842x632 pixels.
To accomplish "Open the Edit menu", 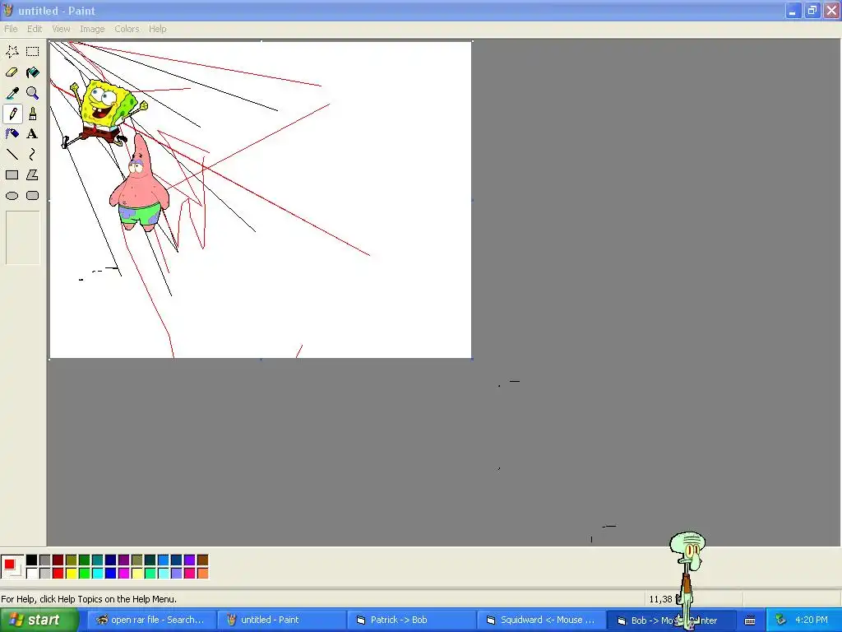I will [35, 29].
